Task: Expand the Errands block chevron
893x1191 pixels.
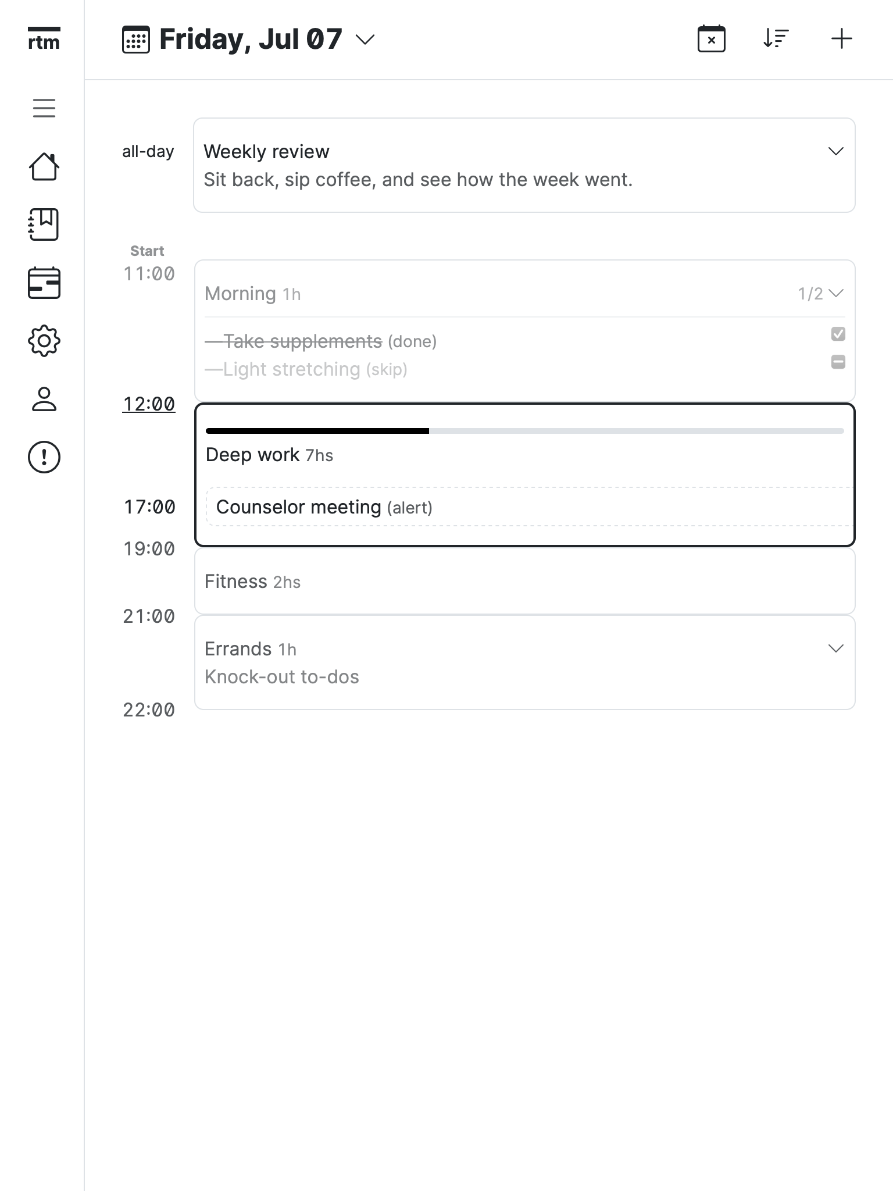Action: 835,648
